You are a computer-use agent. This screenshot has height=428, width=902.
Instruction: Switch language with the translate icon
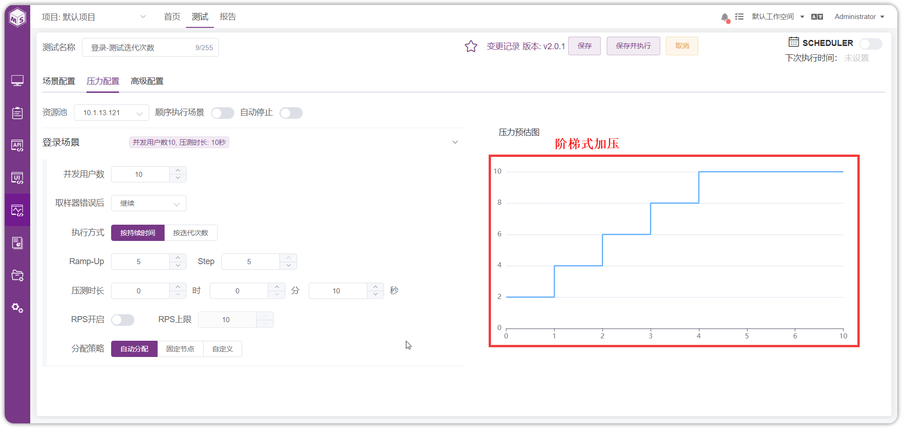817,17
